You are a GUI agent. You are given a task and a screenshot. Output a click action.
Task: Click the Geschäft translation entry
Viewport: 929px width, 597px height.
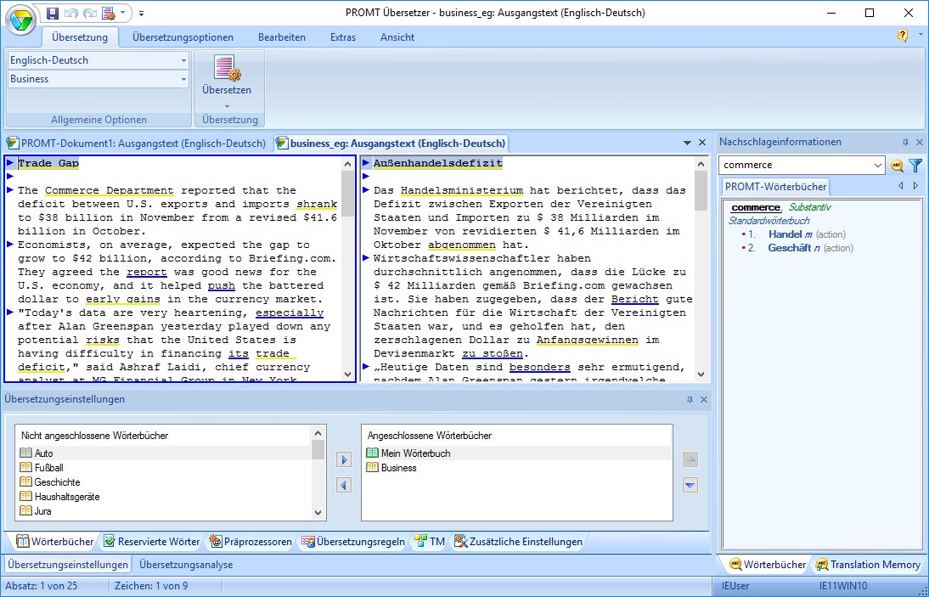click(x=790, y=248)
